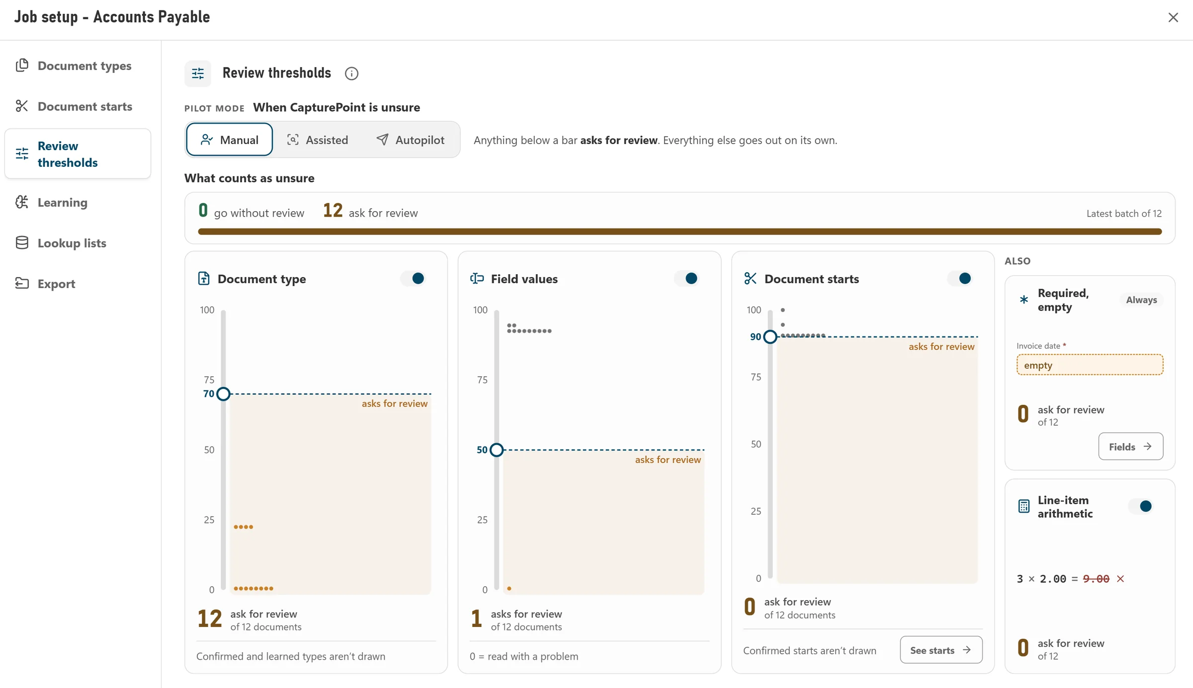The image size is (1193, 688).
Task: Click the Always badge
Action: tap(1141, 300)
